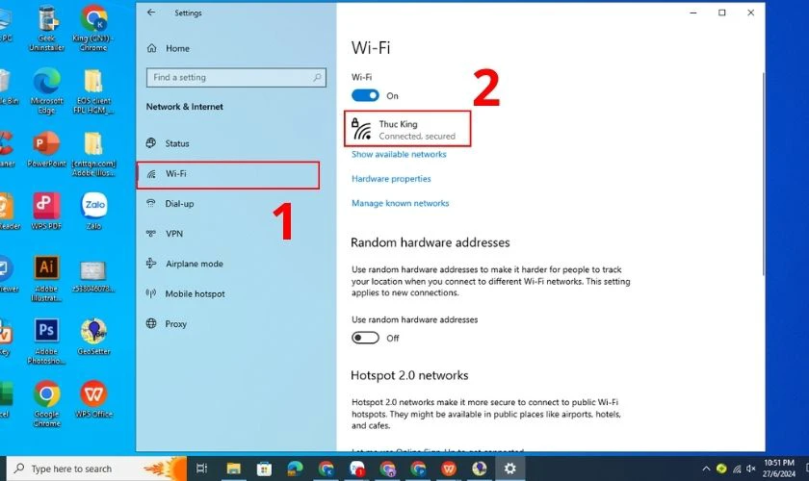Minimize the Settings window
The image size is (809, 481).
point(693,13)
